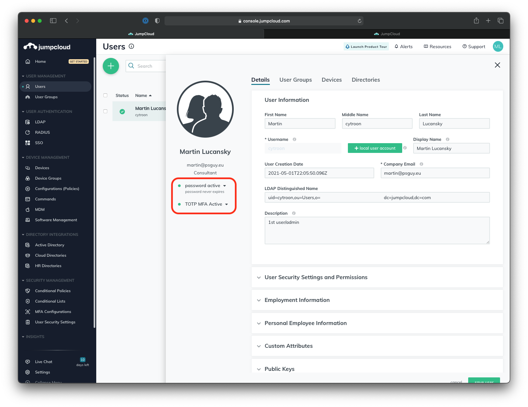
Task: Sort users by Name column
Action: 143,95
